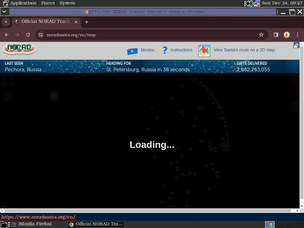Click the 'St. Petersburg, Russia in 38 seconds' text

point(148,69)
